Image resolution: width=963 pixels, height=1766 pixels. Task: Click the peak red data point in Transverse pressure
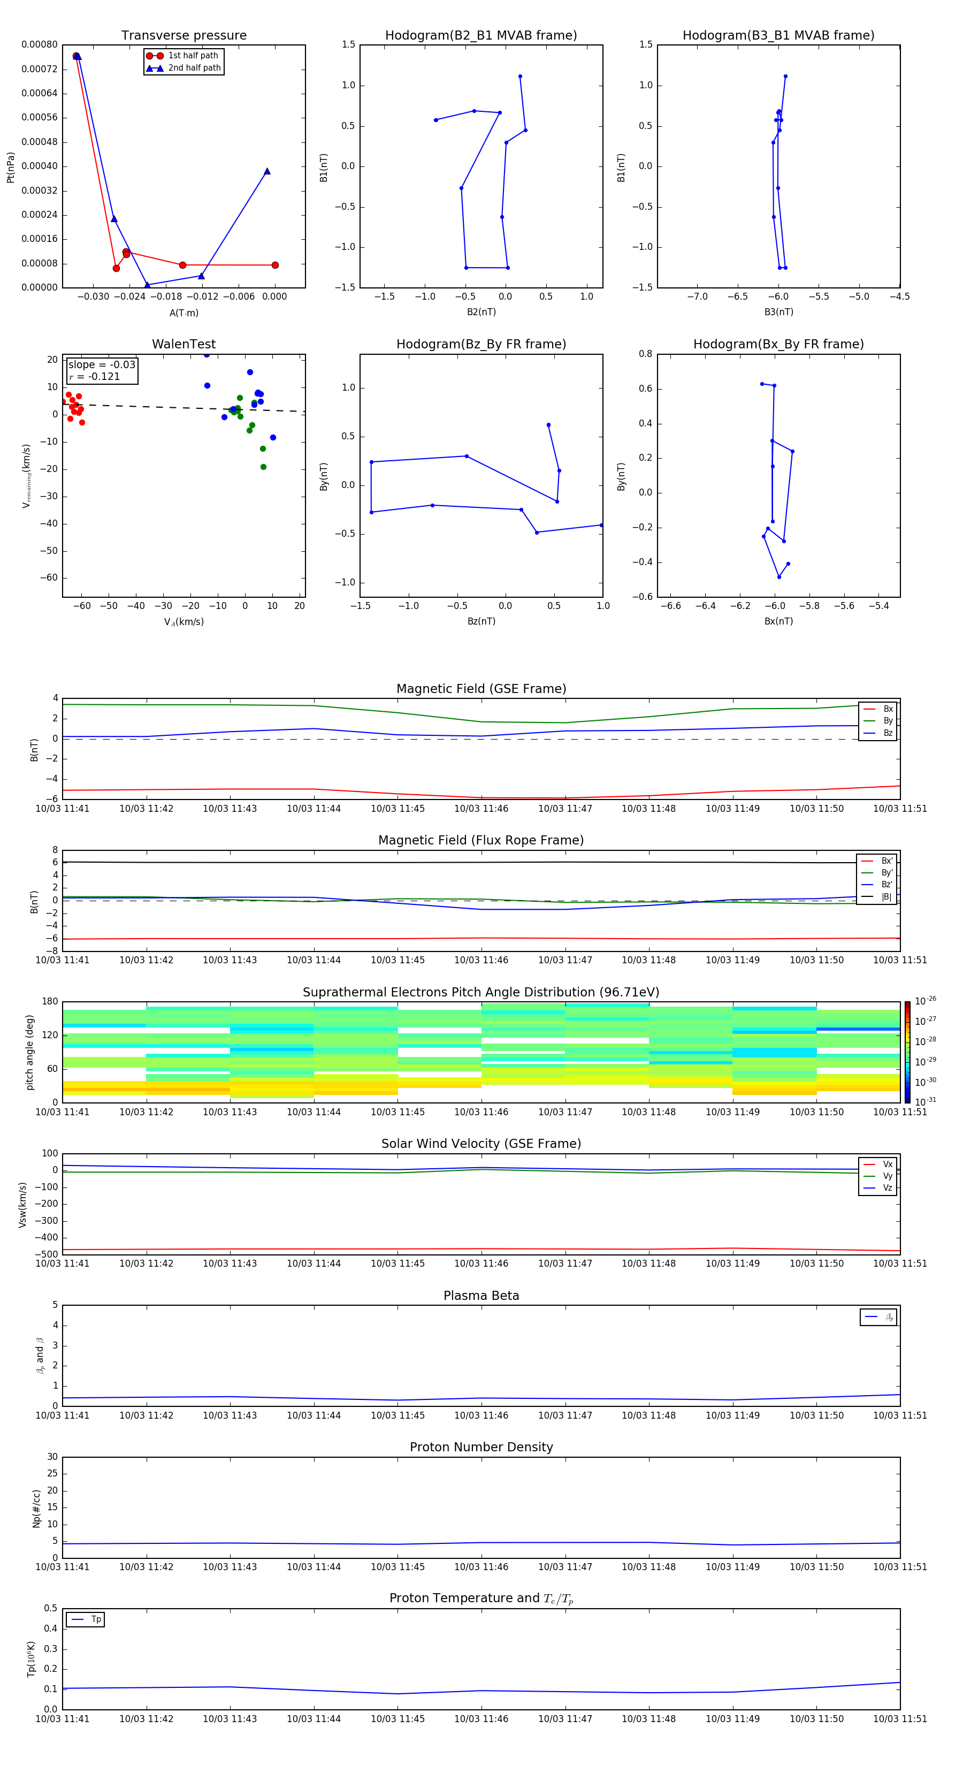pos(76,56)
